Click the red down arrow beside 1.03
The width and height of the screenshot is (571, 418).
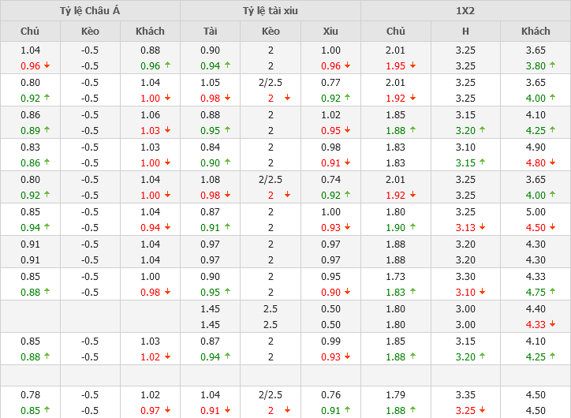click(166, 131)
